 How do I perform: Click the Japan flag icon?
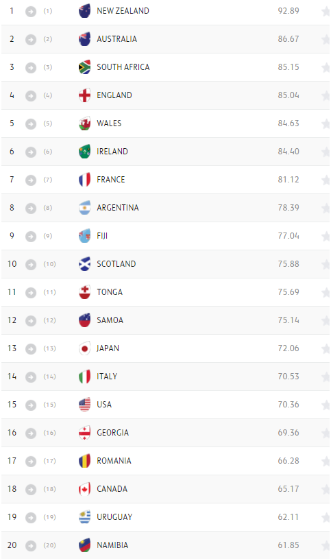coord(84,348)
